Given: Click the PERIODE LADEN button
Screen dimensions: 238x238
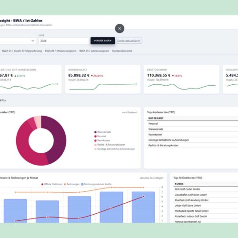Looking at the screenshot, I should [x=103, y=40].
